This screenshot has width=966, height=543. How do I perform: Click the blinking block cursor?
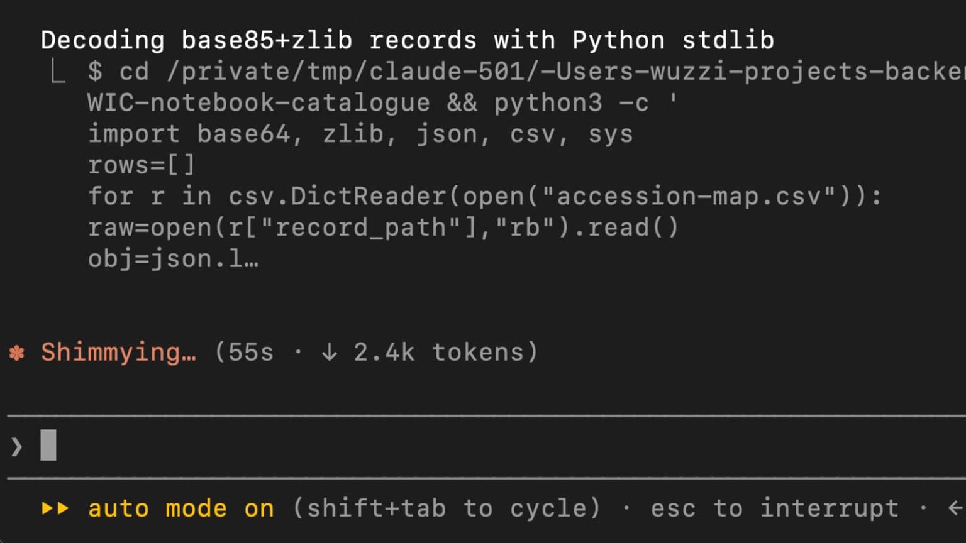(x=48, y=445)
